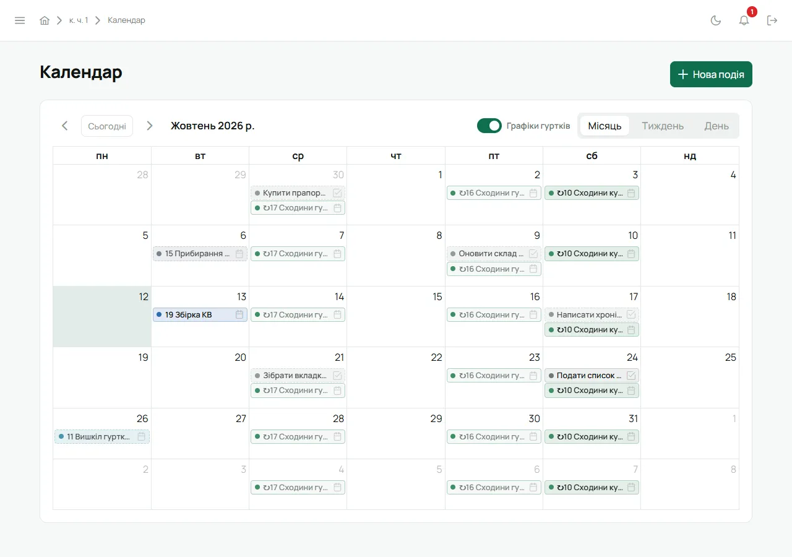Go to previous month arrow
The height and width of the screenshot is (557, 792).
(x=65, y=126)
